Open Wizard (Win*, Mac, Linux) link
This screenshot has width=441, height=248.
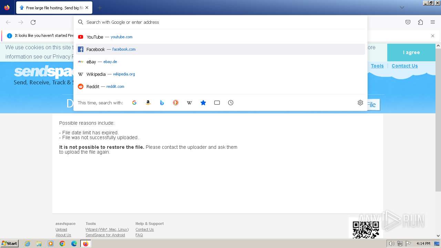click(x=107, y=229)
